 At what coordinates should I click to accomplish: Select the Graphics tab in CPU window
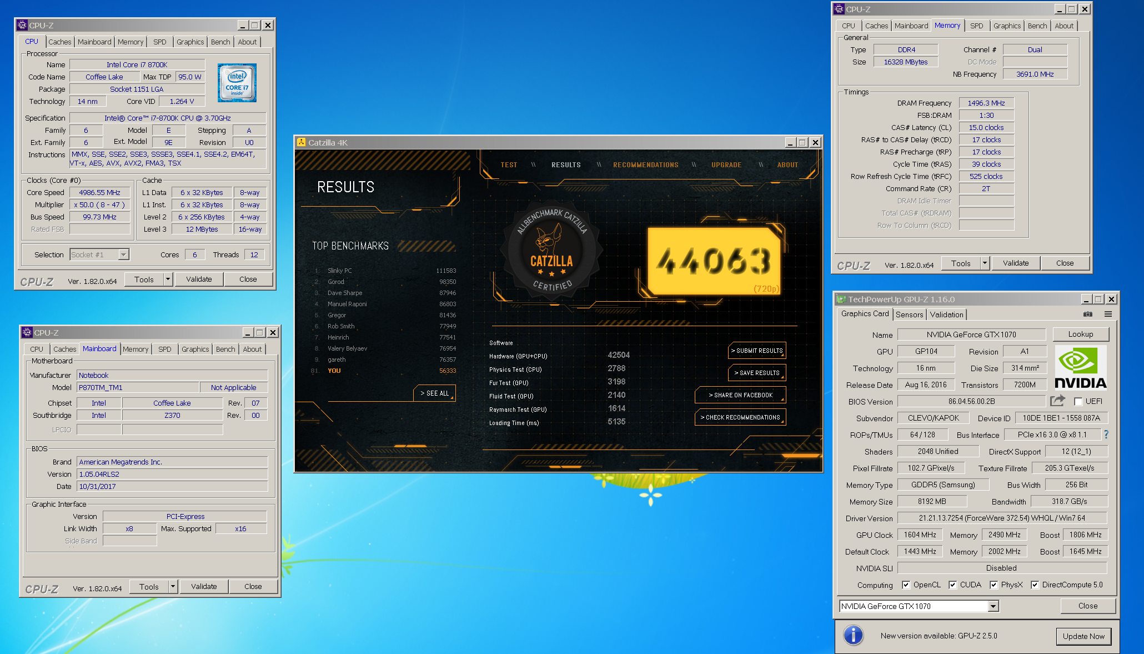tap(190, 42)
